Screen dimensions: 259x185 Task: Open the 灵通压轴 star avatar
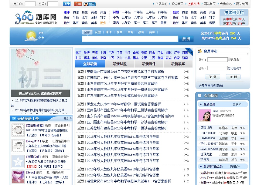tap(18, 161)
